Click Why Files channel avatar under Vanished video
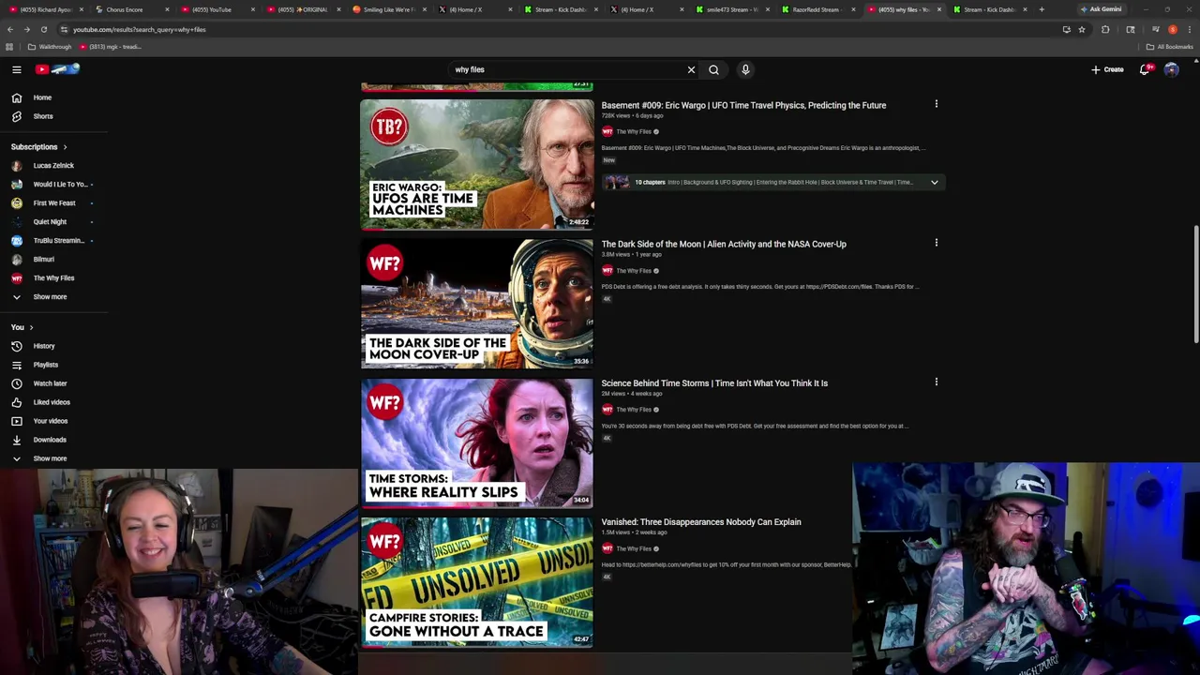Screen dimensions: 1200x675 (607, 548)
